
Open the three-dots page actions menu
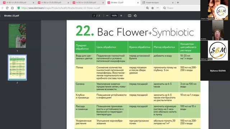[158, 8]
